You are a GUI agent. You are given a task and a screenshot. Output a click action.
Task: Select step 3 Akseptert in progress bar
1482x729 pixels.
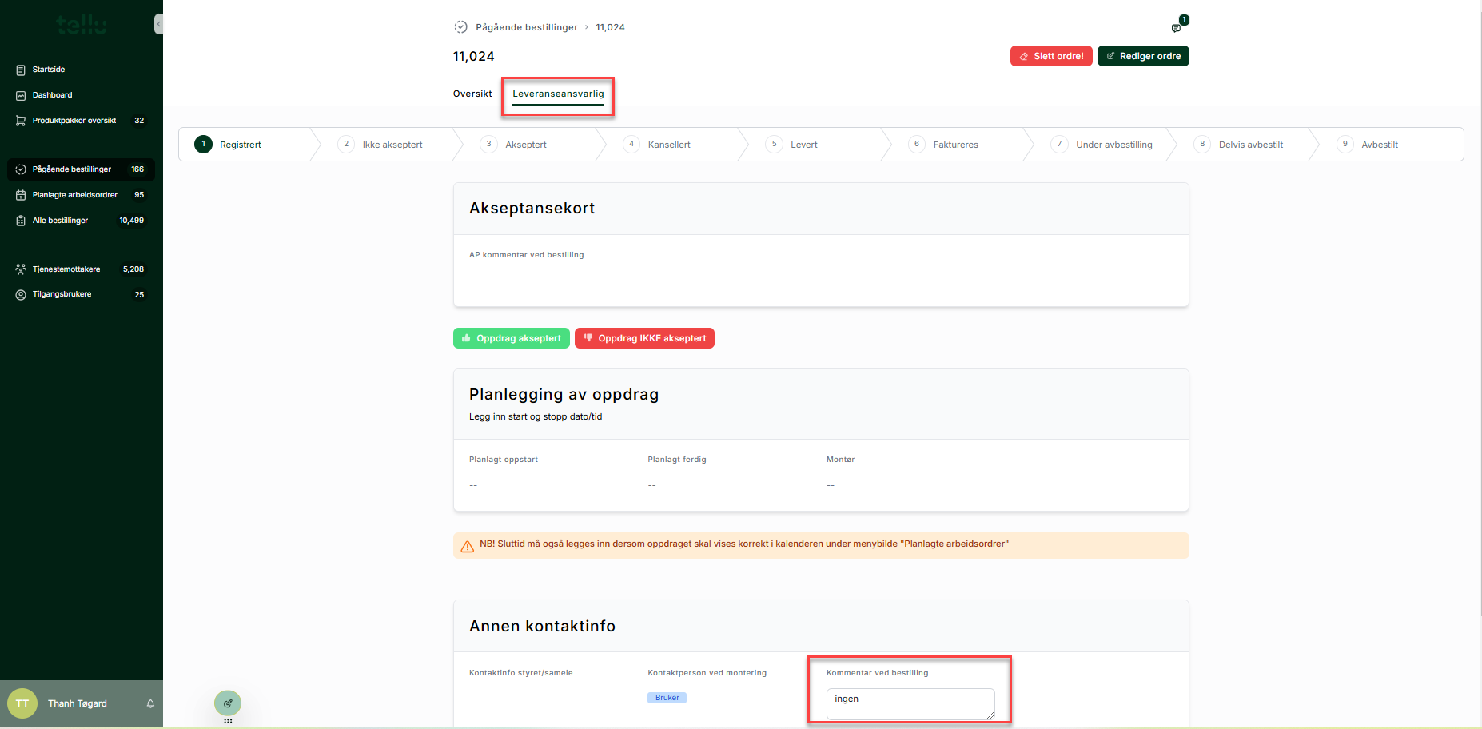[x=525, y=145]
